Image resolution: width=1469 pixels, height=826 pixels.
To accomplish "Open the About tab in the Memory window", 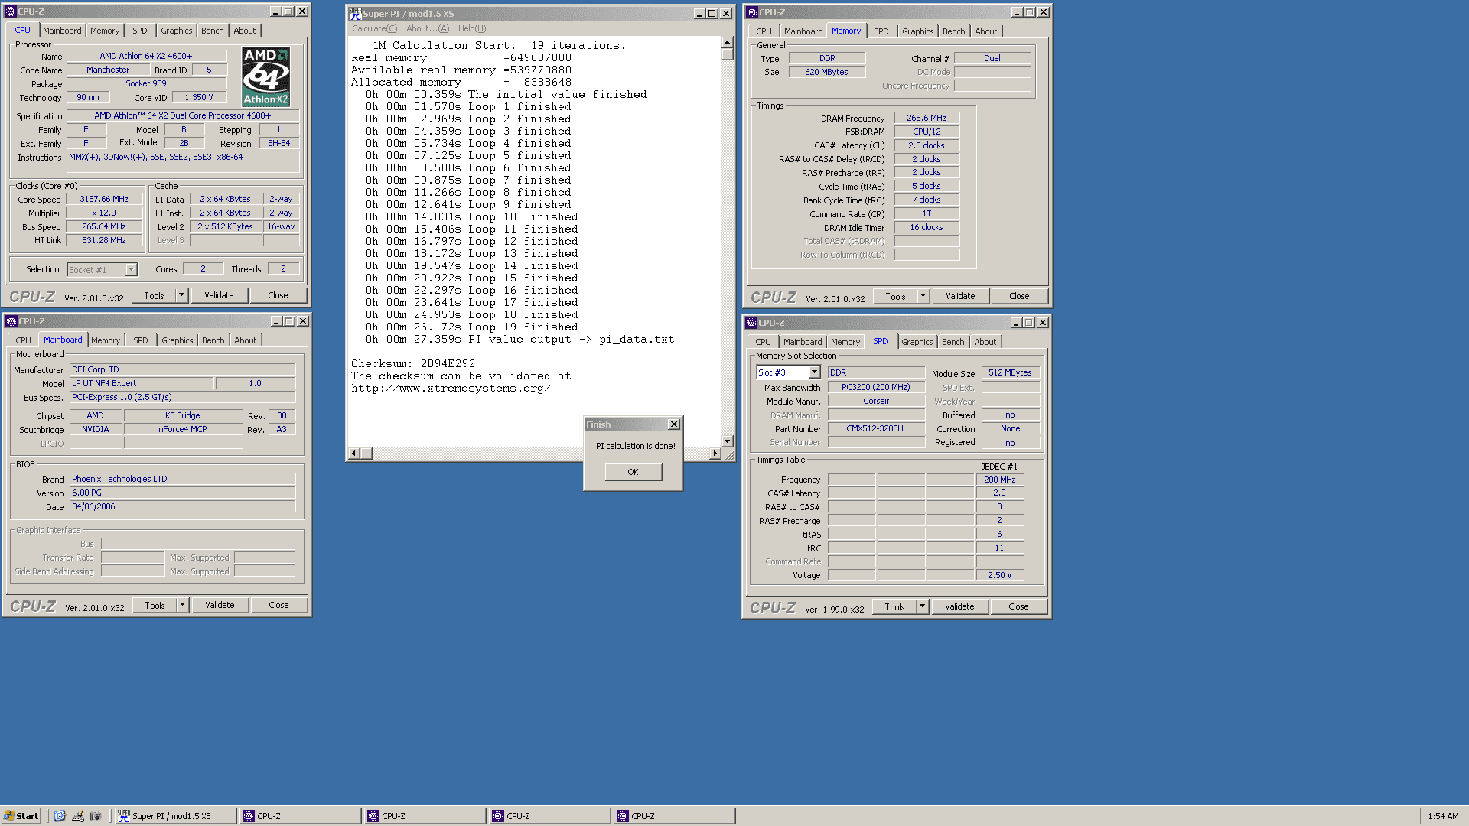I will coord(986,31).
